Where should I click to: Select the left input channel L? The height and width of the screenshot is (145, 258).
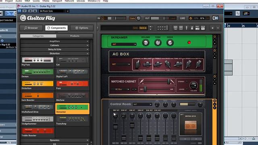tap(102, 18)
